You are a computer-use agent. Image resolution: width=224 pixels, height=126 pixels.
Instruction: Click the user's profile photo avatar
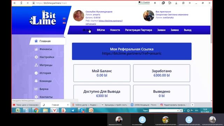coord(78,16)
